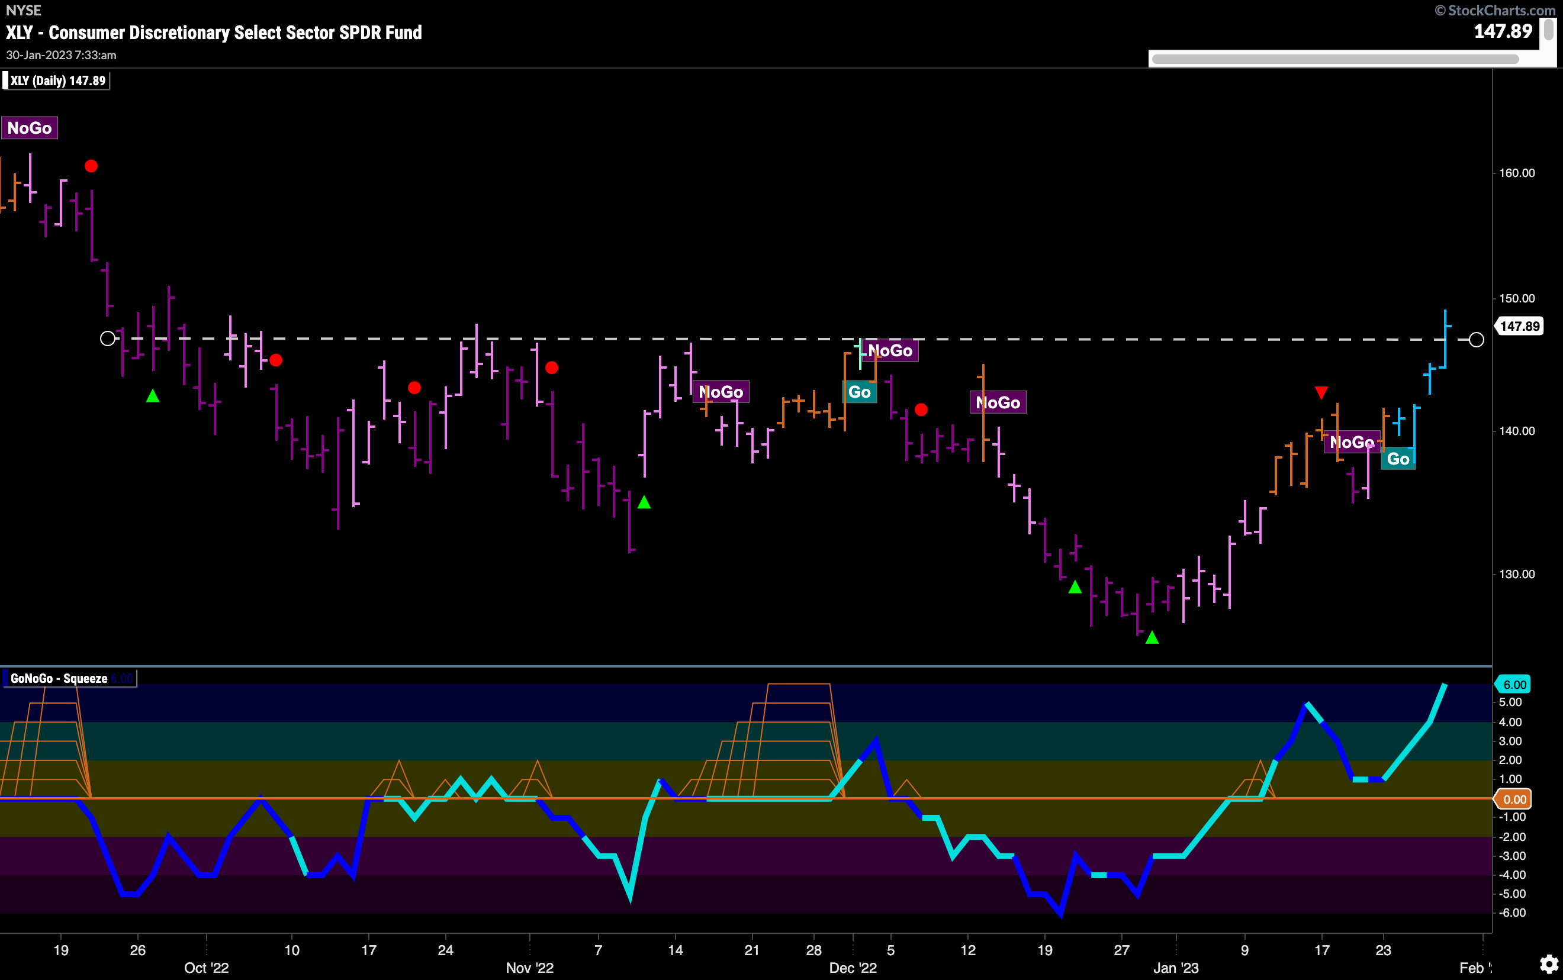Click the -3.00 oscillator axis label
Screen dimensions: 1563x980
point(1510,856)
